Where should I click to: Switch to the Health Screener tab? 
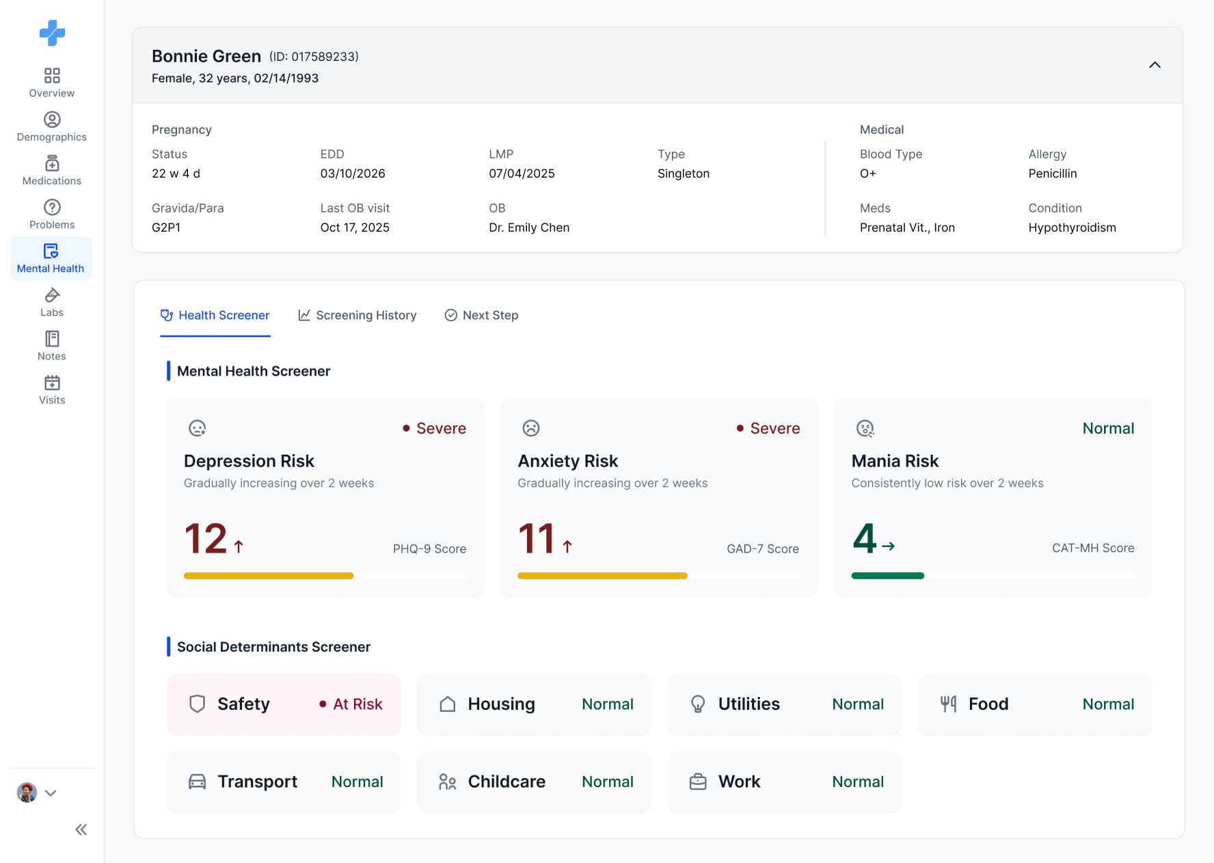[215, 315]
